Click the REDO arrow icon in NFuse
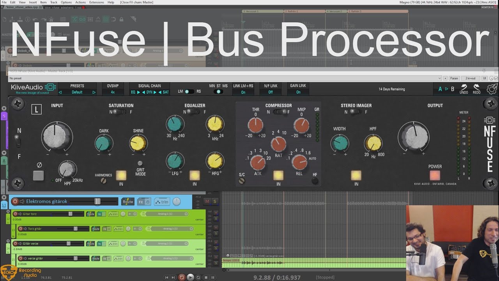 coord(476,87)
